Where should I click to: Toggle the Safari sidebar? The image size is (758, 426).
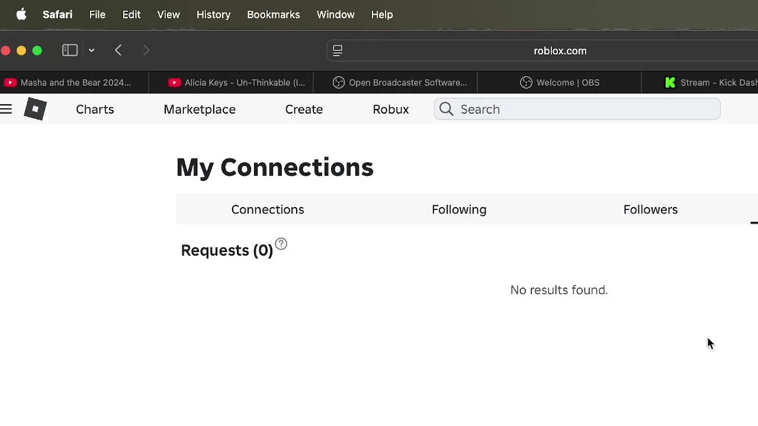(x=70, y=50)
